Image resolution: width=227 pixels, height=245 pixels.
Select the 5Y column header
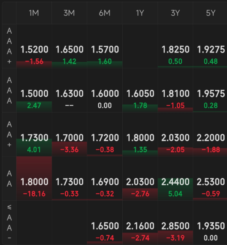(x=210, y=13)
